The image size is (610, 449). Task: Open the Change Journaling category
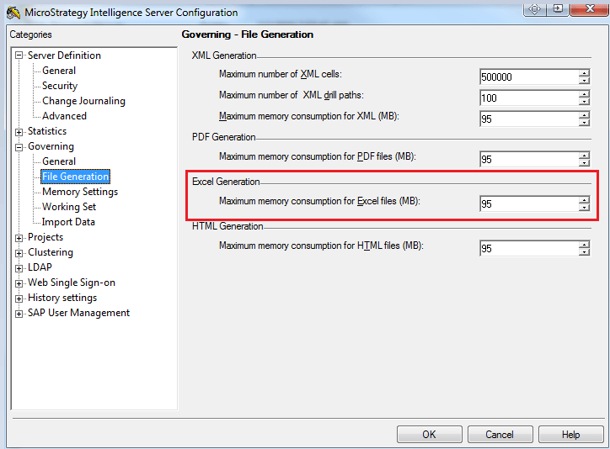click(83, 101)
